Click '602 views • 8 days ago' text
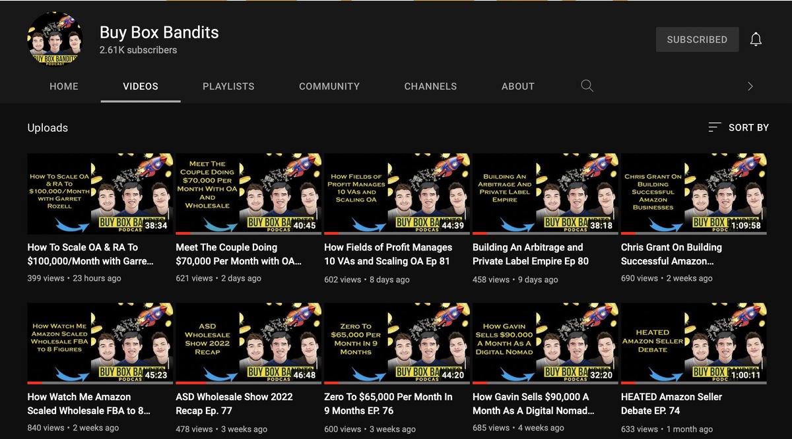The height and width of the screenshot is (439, 792). pos(367,279)
